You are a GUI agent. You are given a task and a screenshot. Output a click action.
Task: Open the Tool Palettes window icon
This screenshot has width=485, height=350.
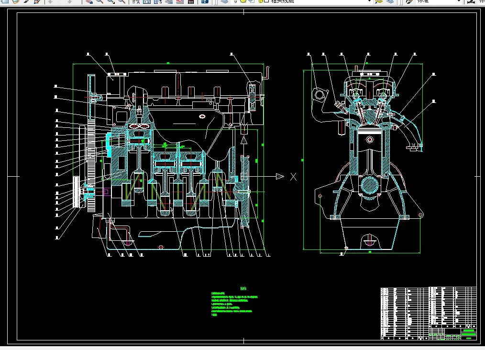(158, 1)
